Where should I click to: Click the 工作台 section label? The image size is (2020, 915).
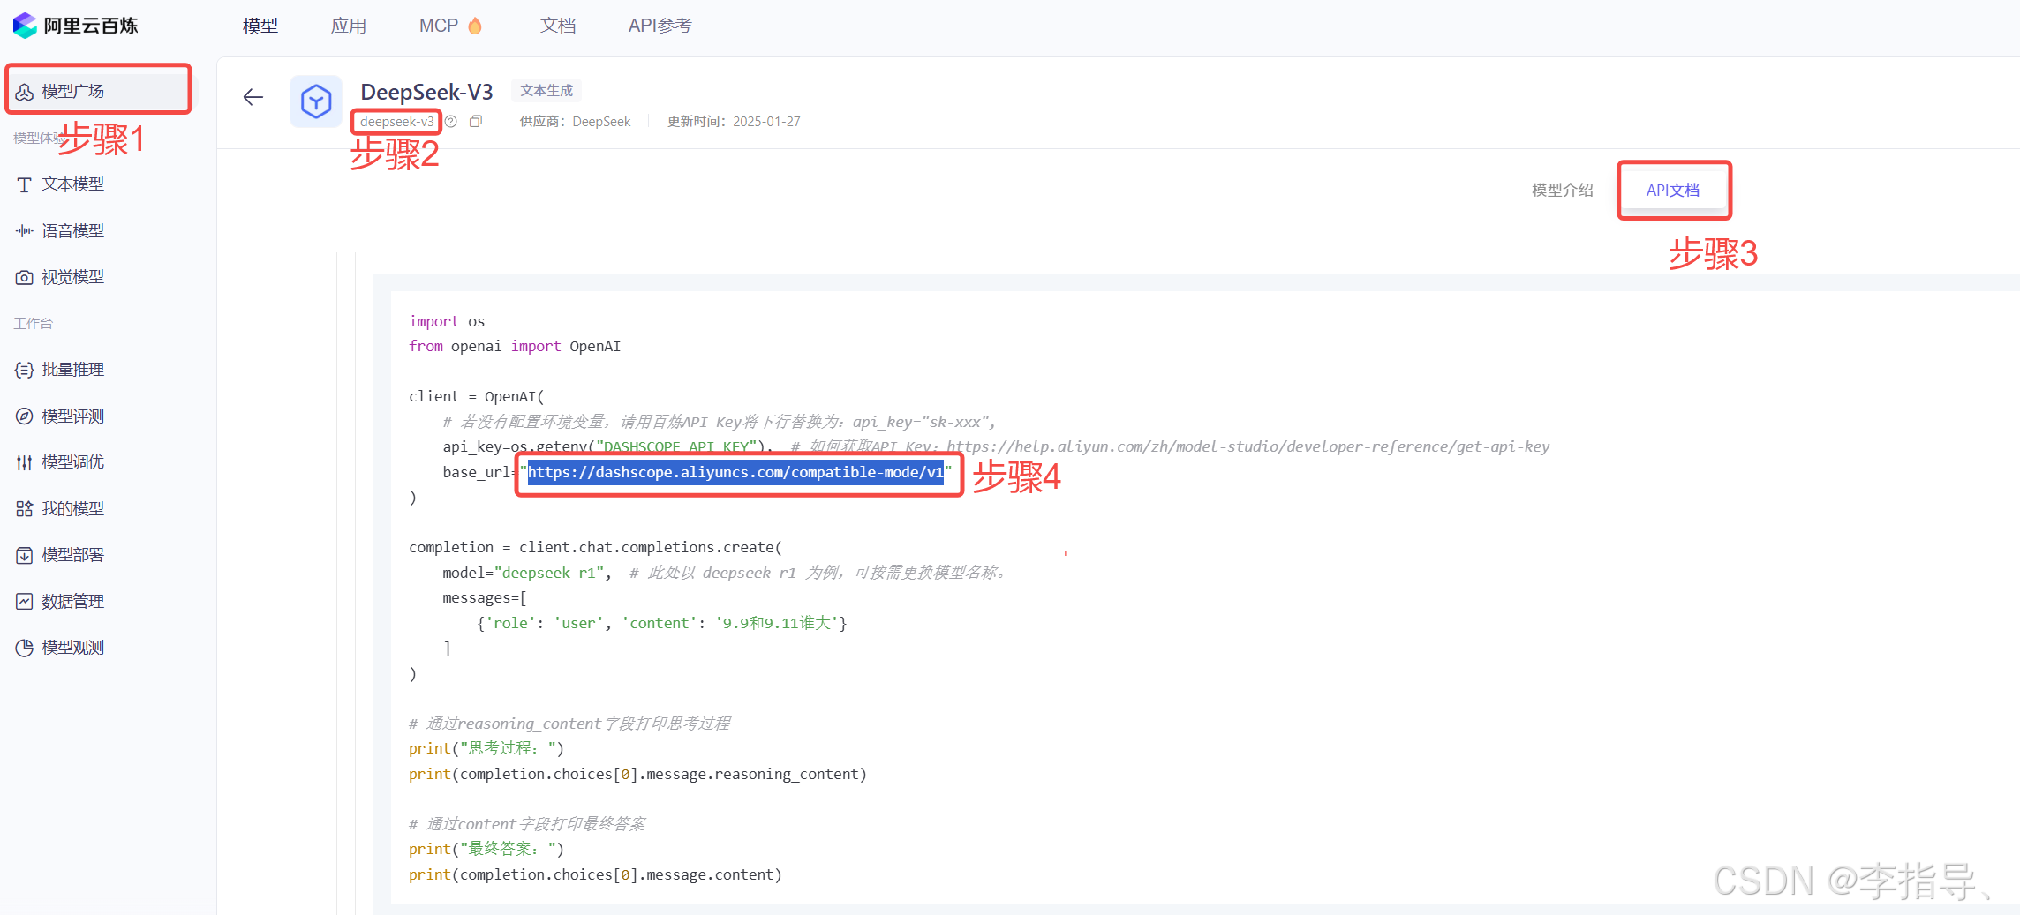(34, 324)
